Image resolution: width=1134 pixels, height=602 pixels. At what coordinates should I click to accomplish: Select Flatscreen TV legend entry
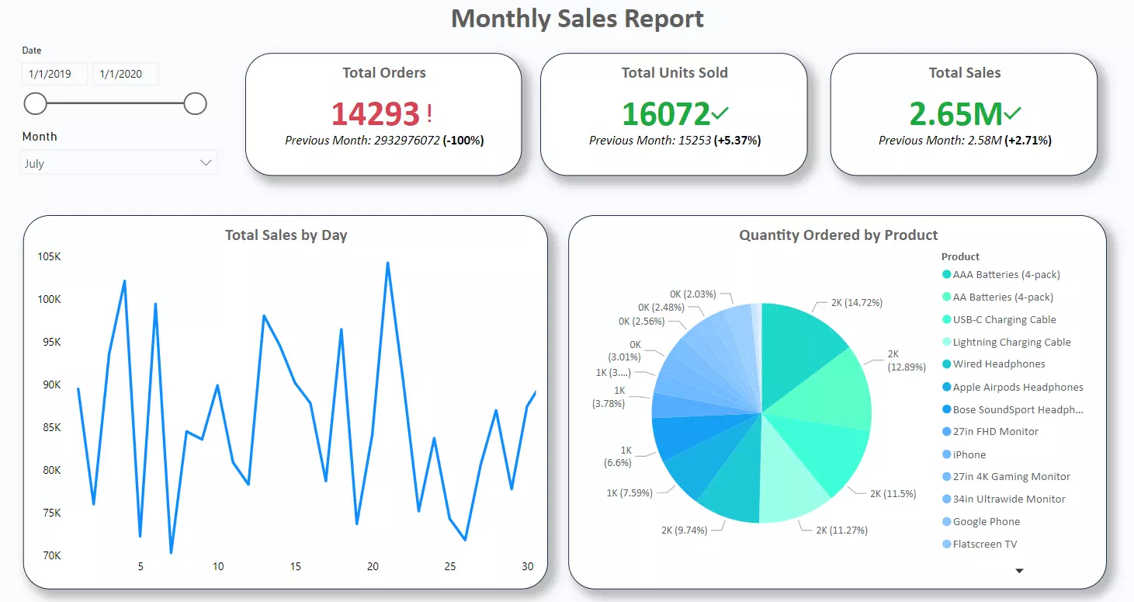(980, 544)
